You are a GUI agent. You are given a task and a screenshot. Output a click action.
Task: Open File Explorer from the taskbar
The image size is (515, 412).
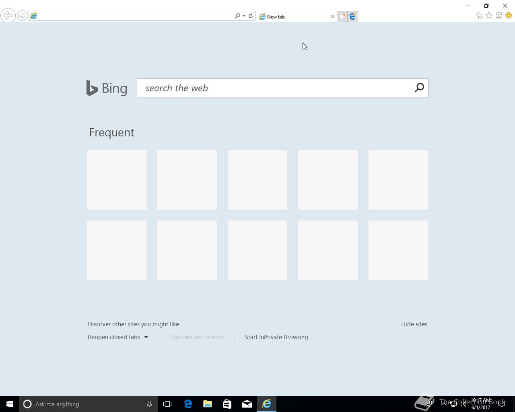208,404
